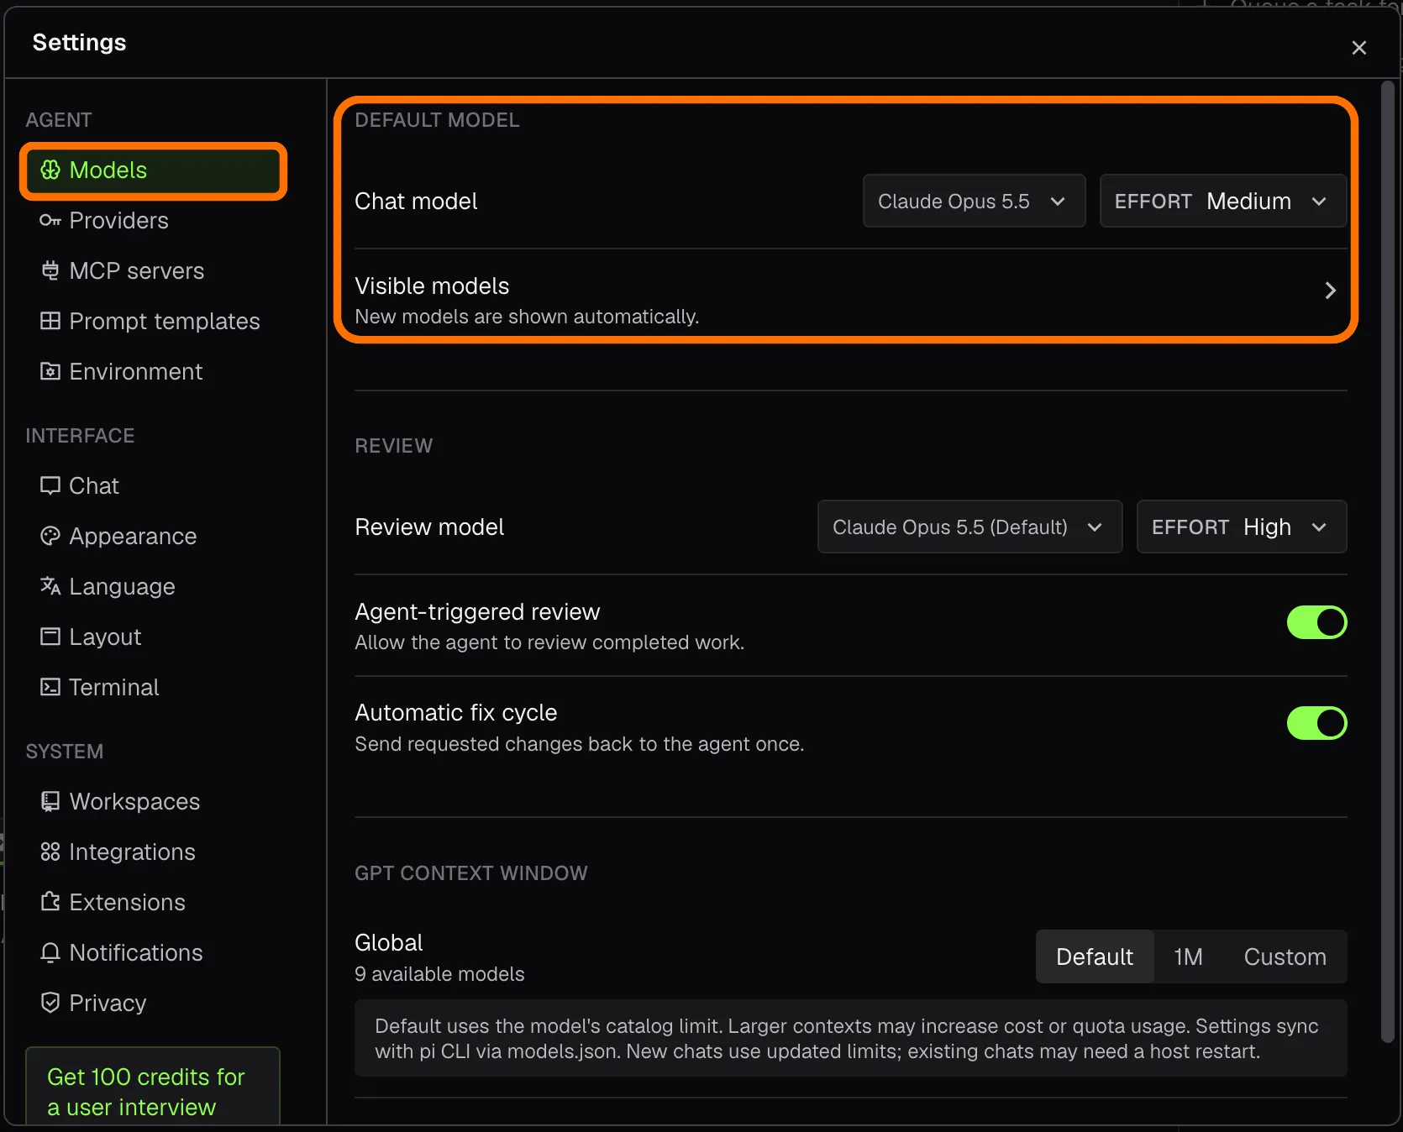
Task: Disable the Automatic fix cycle switch
Action: point(1316,723)
